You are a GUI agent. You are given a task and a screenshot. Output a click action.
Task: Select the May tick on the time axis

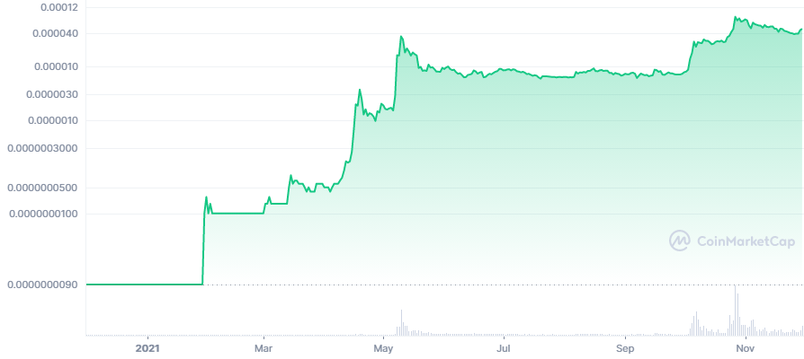click(x=384, y=347)
